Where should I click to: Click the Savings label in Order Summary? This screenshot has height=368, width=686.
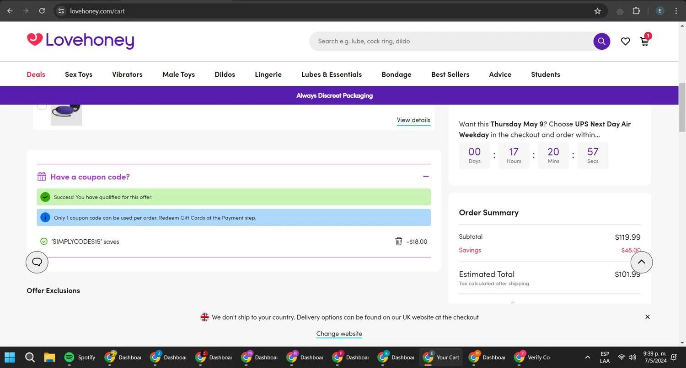click(470, 250)
